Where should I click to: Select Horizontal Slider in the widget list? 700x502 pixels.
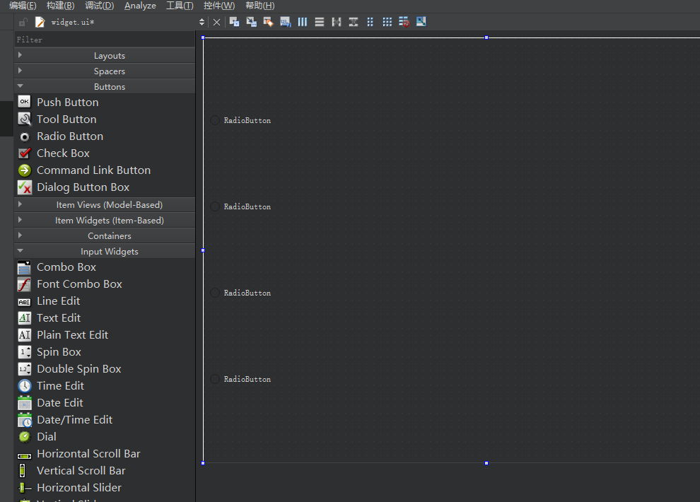coord(78,488)
